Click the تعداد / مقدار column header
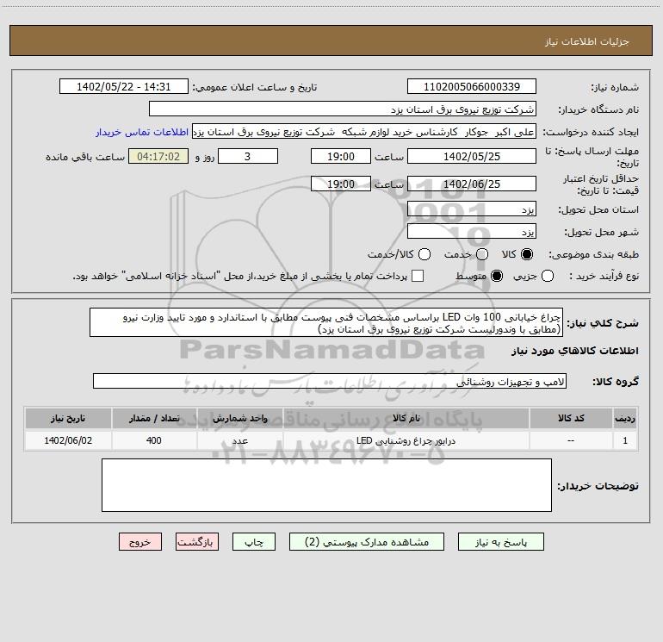This screenshot has height=642, width=663. (154, 418)
